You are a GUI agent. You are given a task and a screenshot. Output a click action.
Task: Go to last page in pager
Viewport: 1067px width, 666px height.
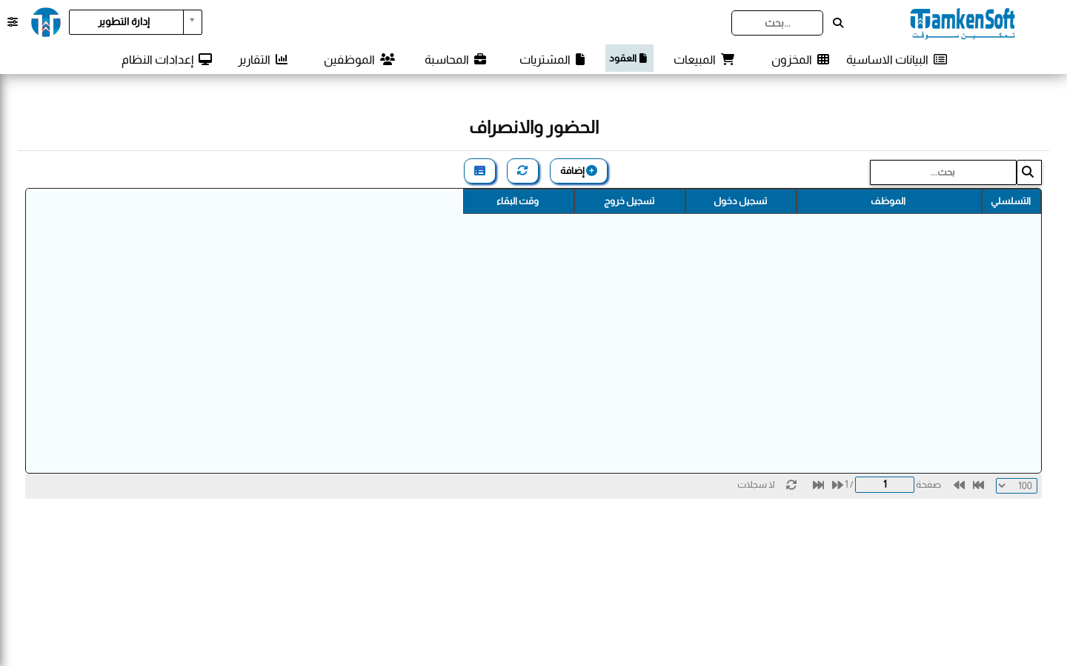coord(818,485)
